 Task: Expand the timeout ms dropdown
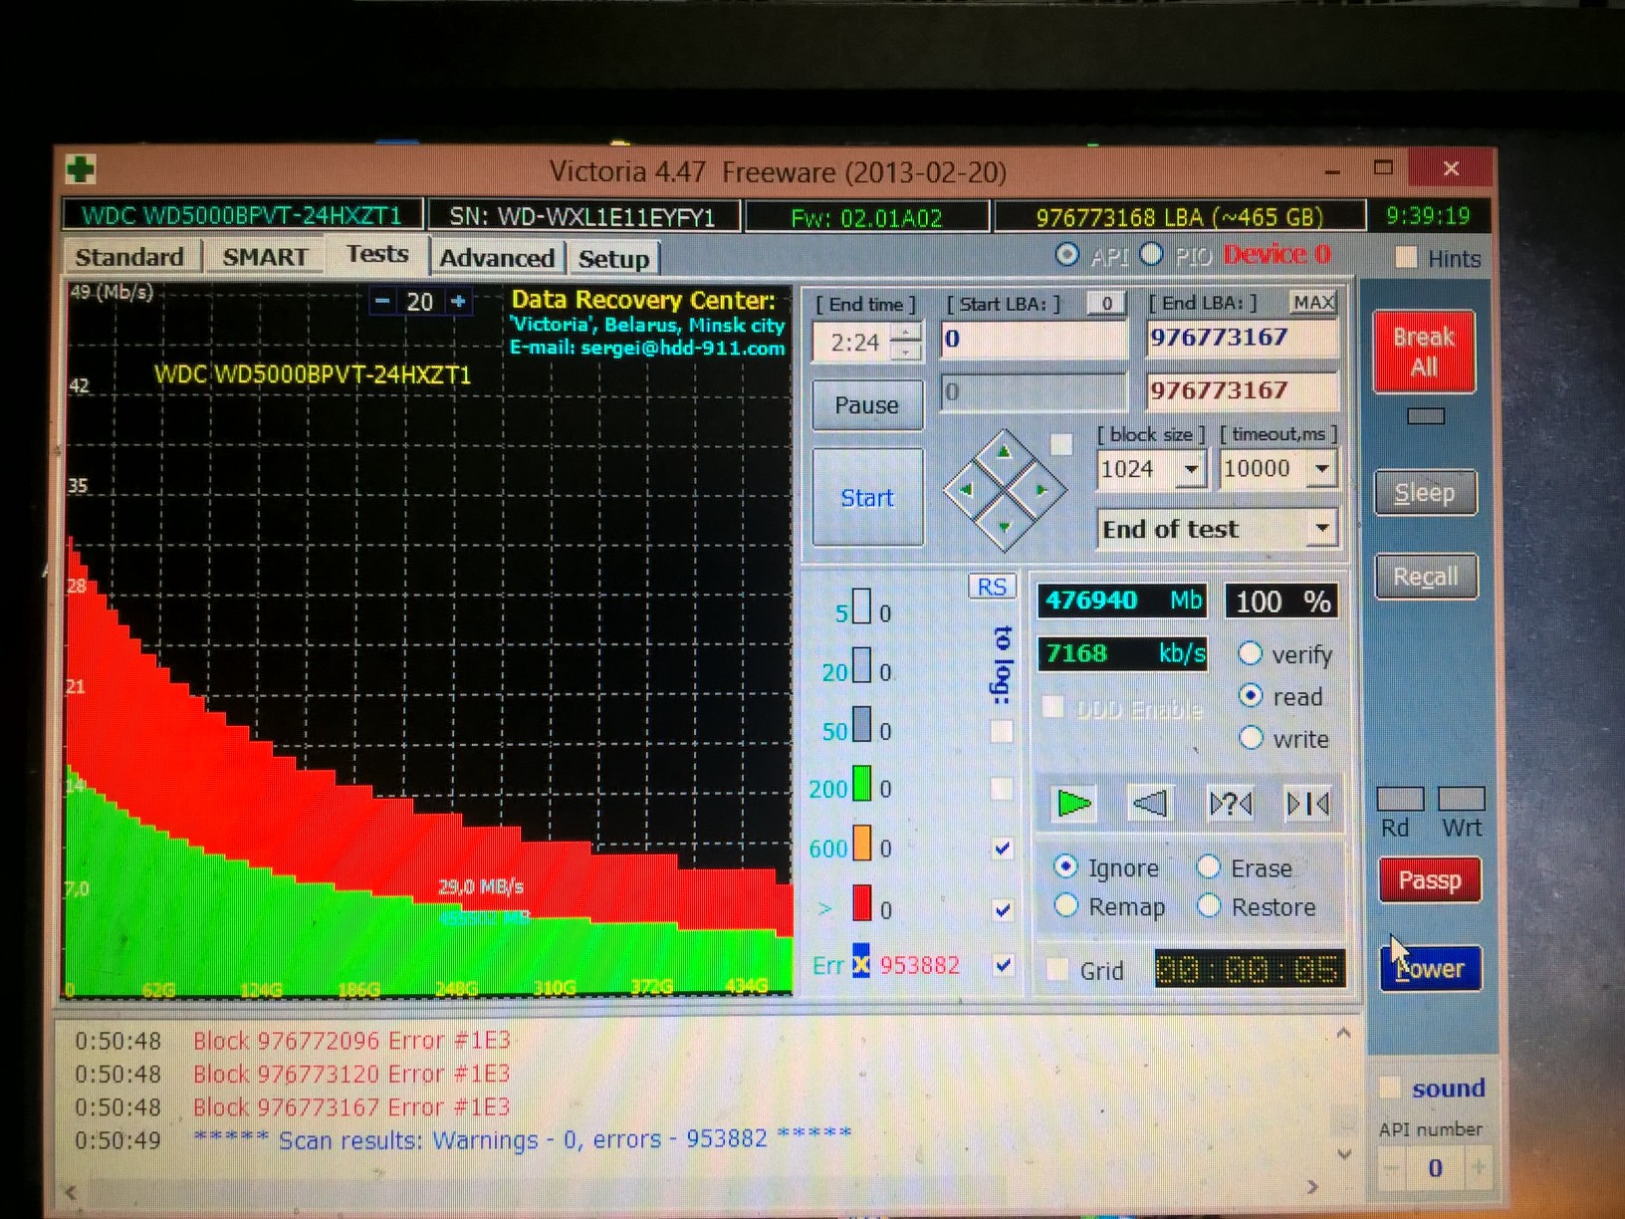[x=1322, y=469]
